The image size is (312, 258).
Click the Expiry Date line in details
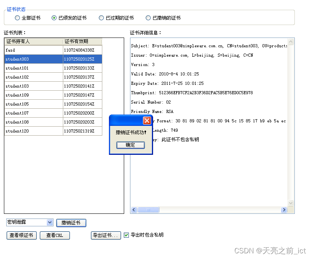pos(168,84)
